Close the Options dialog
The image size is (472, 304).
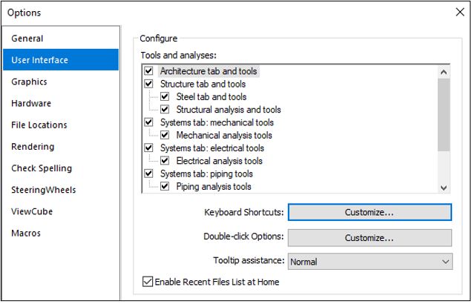tap(458, 12)
